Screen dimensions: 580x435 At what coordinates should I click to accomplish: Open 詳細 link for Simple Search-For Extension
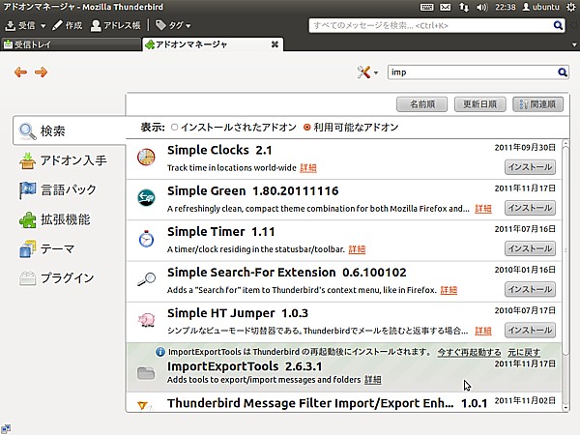click(x=449, y=290)
